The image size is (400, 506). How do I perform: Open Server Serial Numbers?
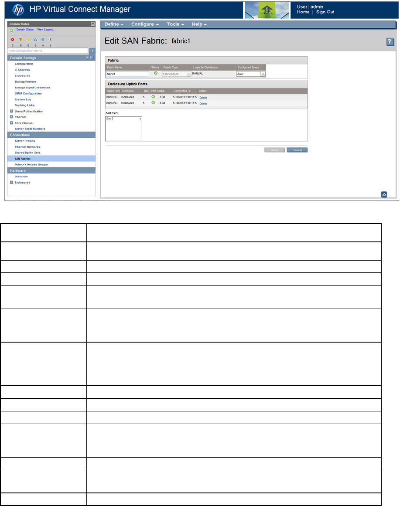point(30,129)
